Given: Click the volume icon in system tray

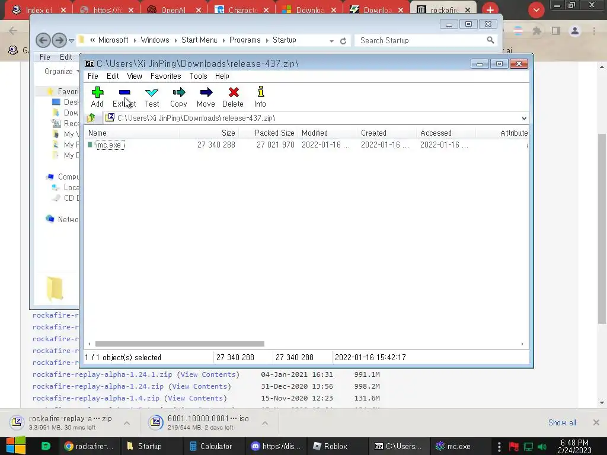Looking at the screenshot, I should pos(542,447).
